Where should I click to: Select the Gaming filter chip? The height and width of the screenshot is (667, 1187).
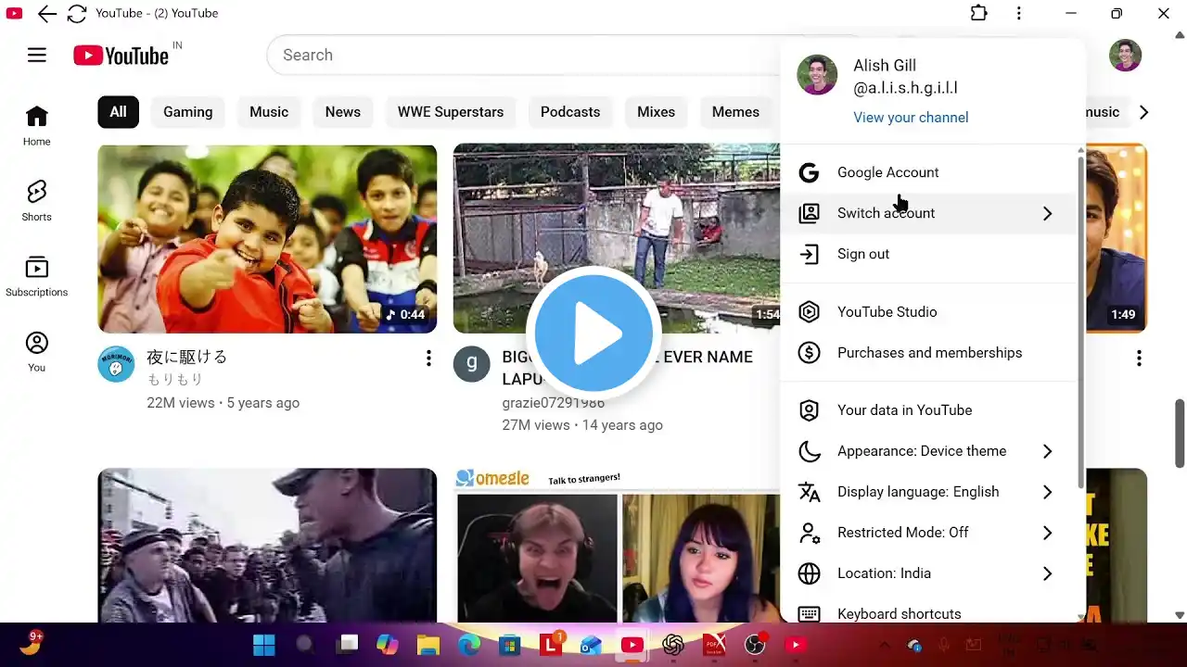point(187,111)
